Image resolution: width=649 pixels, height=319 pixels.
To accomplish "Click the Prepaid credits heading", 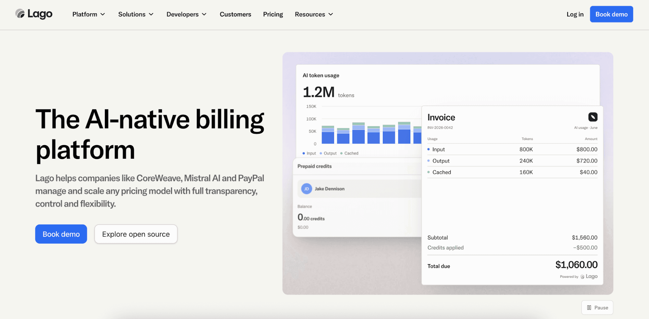I will [x=315, y=166].
